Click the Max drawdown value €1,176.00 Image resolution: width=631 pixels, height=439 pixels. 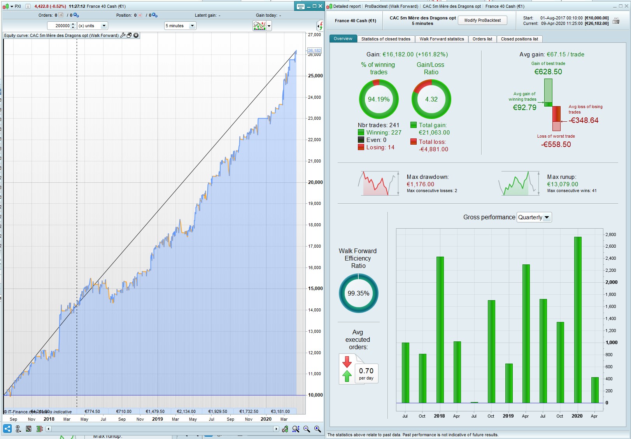tap(421, 184)
